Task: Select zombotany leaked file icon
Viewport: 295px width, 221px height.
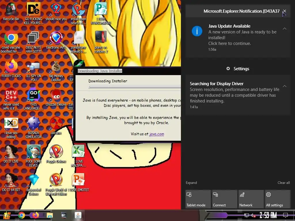Action: click(78, 42)
